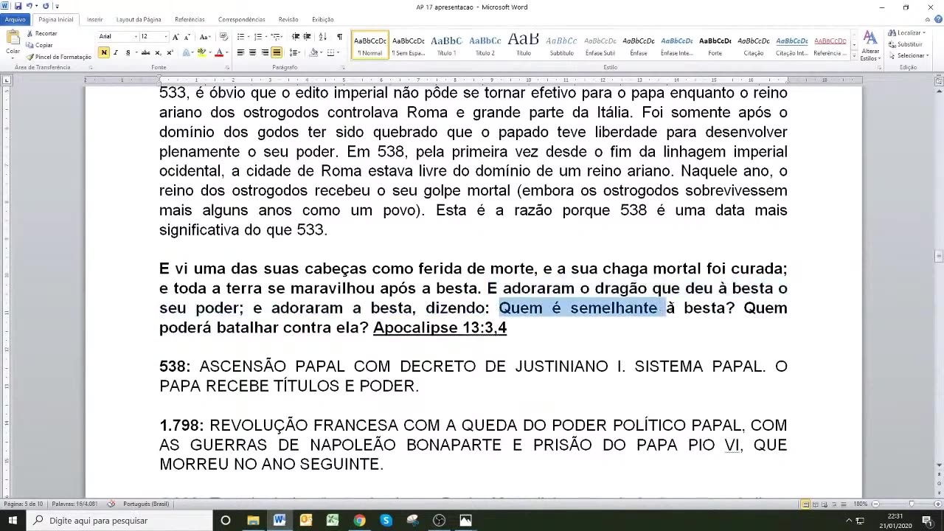Switch to Exibição tab

323,19
